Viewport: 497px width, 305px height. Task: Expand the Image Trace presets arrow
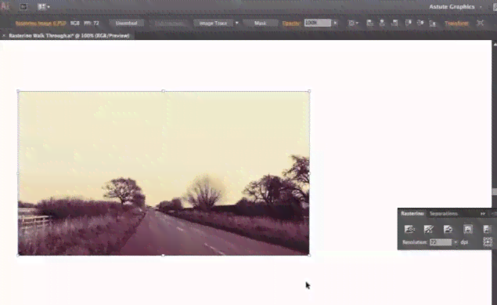pos(237,24)
